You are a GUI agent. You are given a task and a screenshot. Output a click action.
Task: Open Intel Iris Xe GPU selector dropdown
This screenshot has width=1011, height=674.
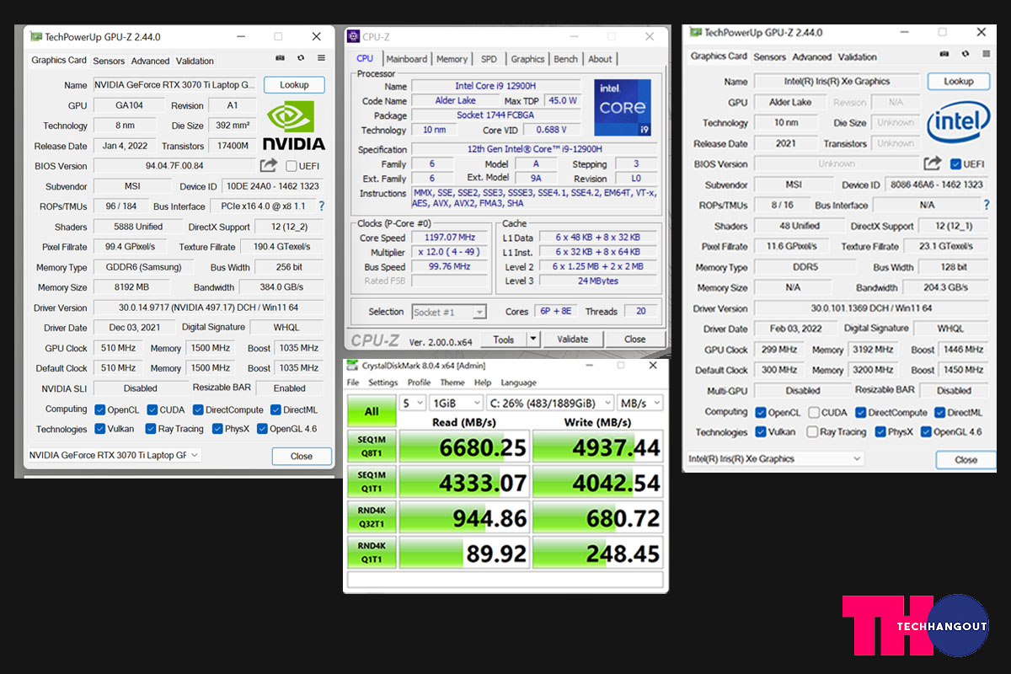pos(775,458)
